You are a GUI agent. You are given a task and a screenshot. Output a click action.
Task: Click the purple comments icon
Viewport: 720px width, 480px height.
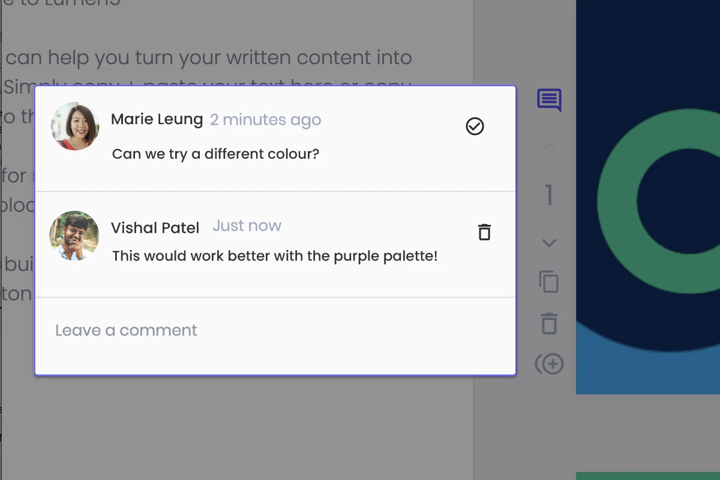549,100
